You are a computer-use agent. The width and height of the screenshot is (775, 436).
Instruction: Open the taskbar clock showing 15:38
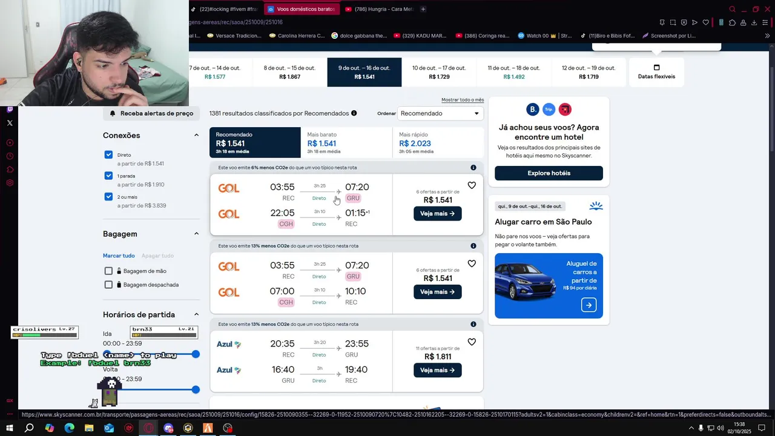pos(739,428)
